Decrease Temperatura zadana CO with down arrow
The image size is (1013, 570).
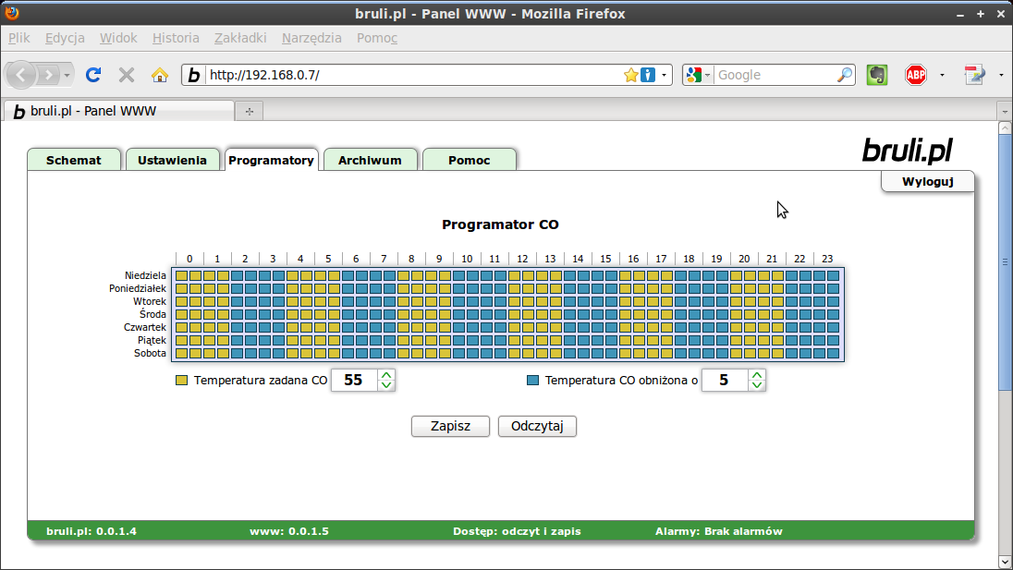386,385
